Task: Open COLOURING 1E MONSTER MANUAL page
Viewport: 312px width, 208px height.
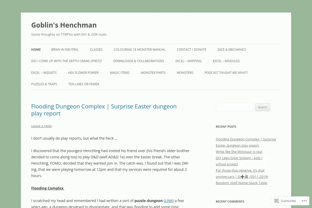Action: point(140,50)
